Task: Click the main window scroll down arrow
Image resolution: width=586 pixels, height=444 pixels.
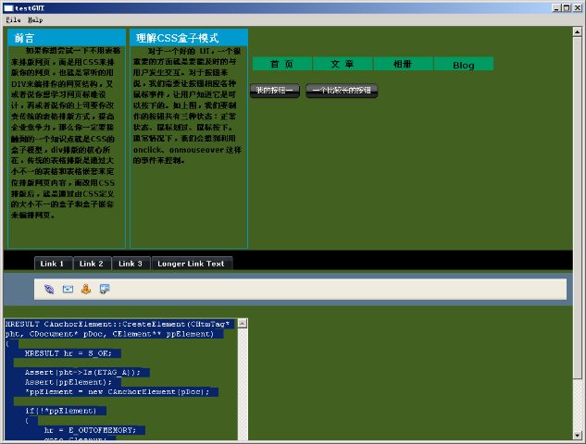Action: click(x=577, y=435)
